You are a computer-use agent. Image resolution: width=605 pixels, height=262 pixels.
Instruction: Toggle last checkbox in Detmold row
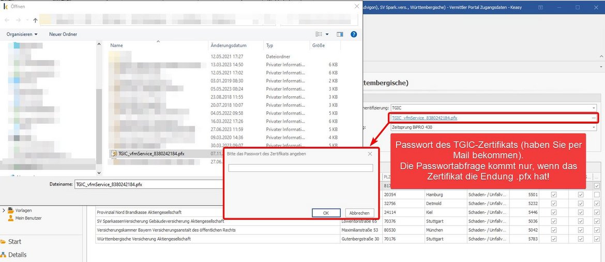tap(597, 203)
